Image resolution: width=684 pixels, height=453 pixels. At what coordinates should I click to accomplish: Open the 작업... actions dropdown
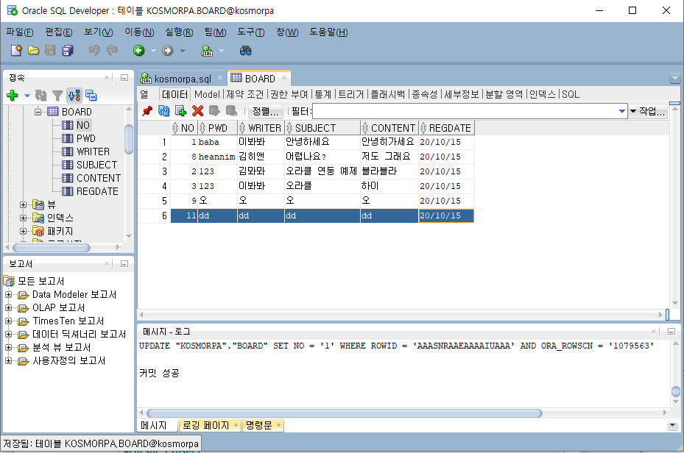coord(648,112)
